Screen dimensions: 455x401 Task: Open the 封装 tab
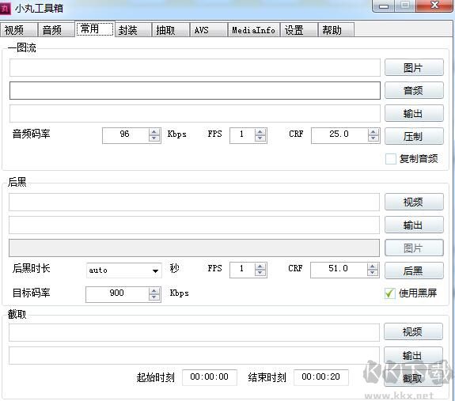pyautogui.click(x=133, y=29)
